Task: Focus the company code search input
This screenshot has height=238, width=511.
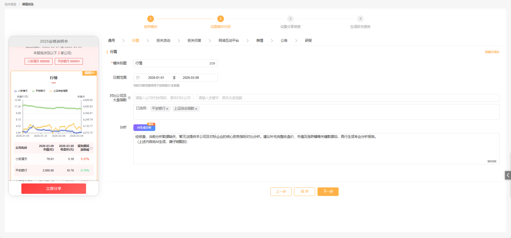Action: (163, 98)
